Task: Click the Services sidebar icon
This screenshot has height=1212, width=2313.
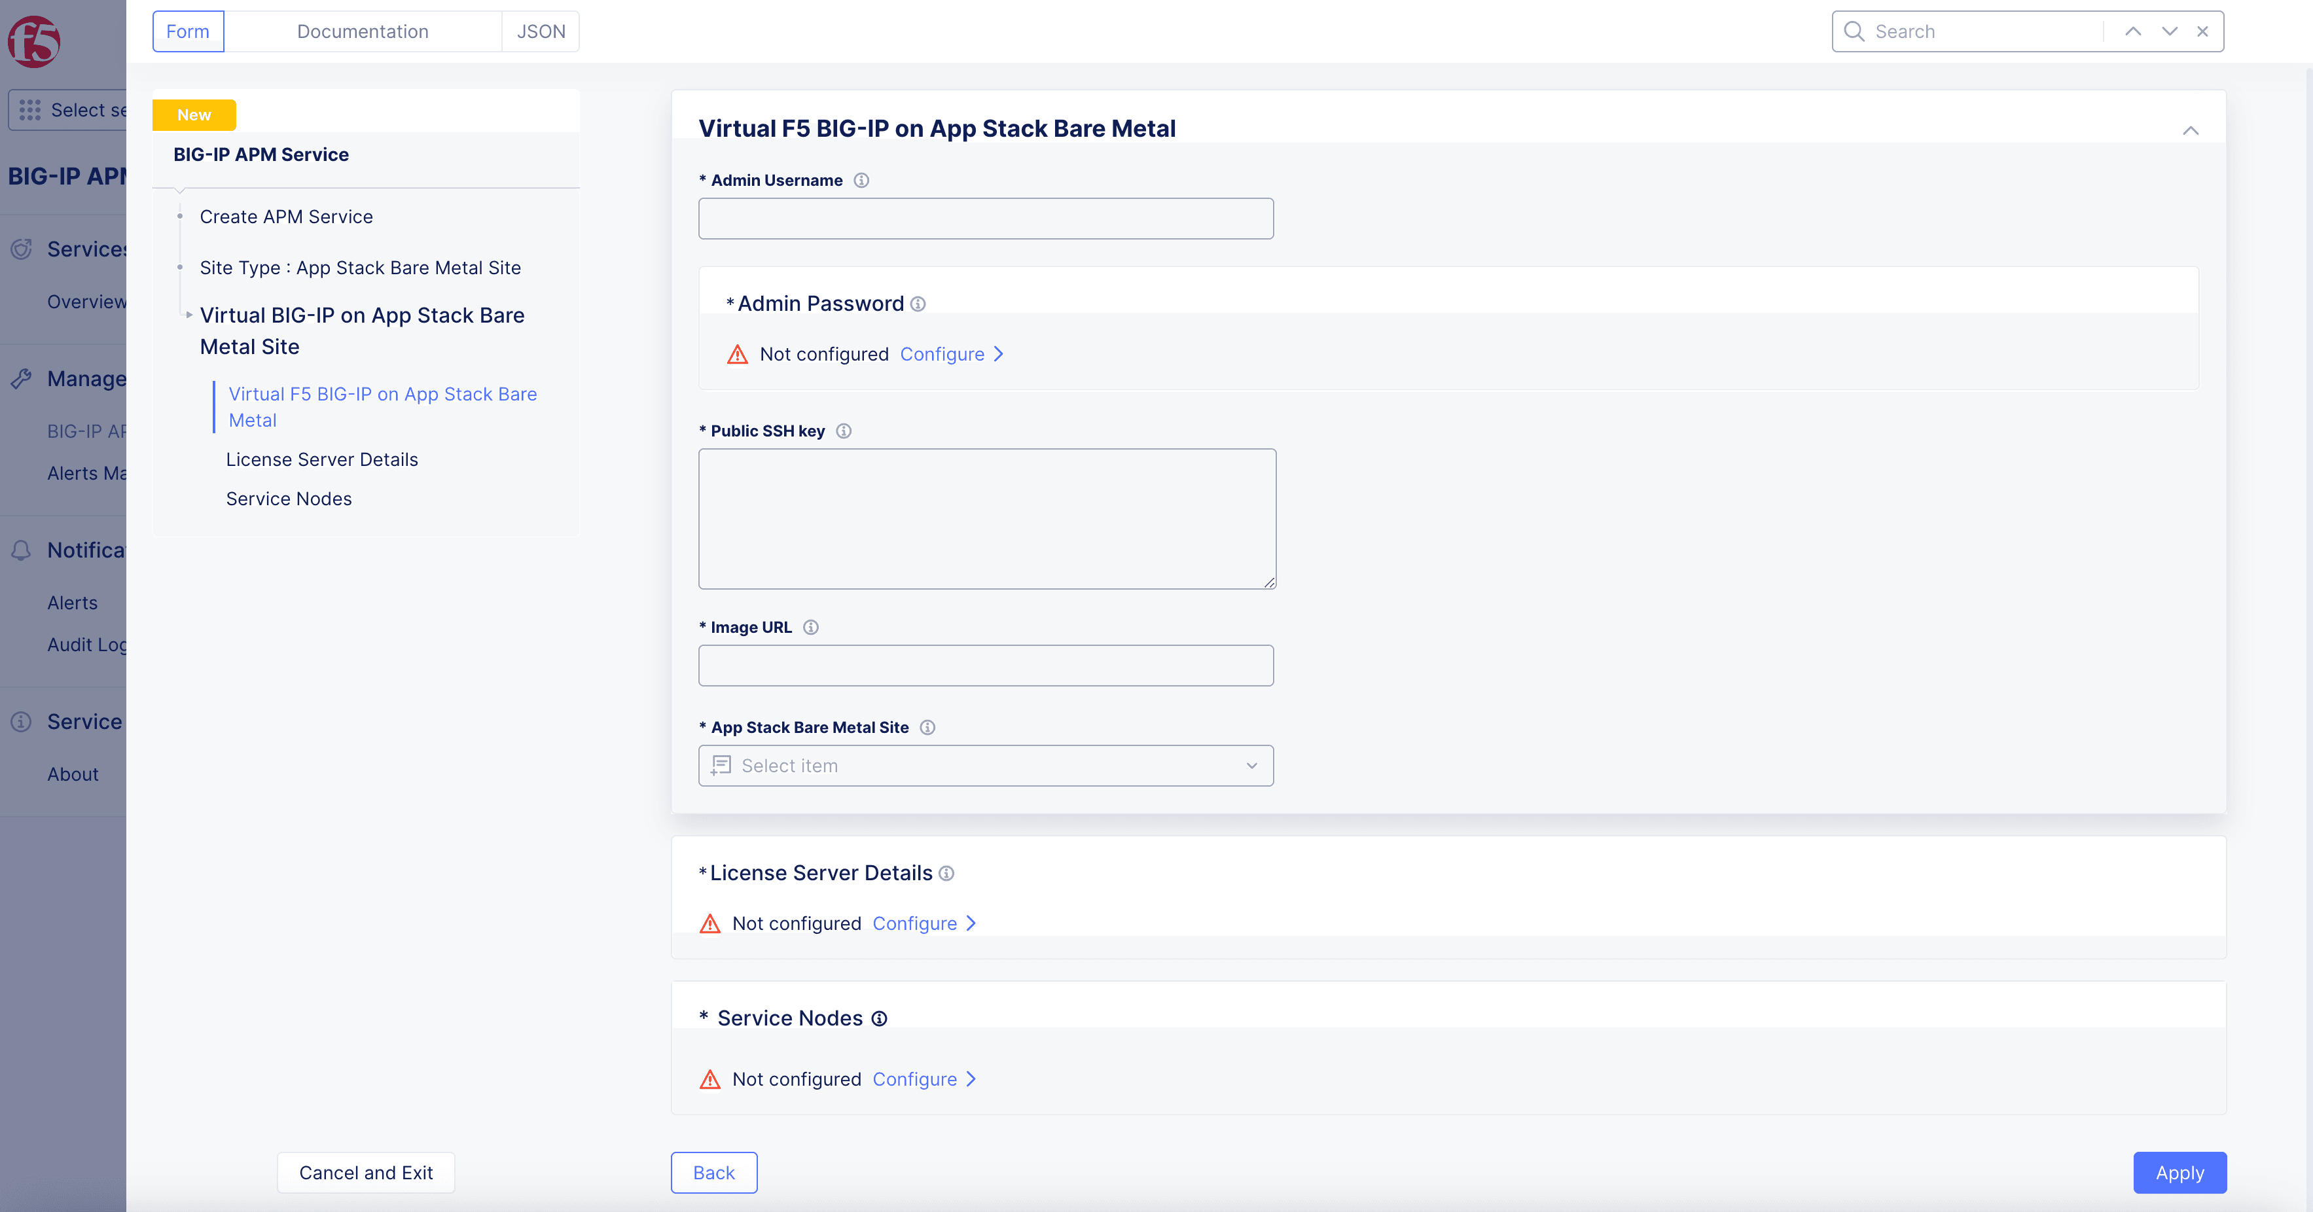Action: pyautogui.click(x=21, y=249)
